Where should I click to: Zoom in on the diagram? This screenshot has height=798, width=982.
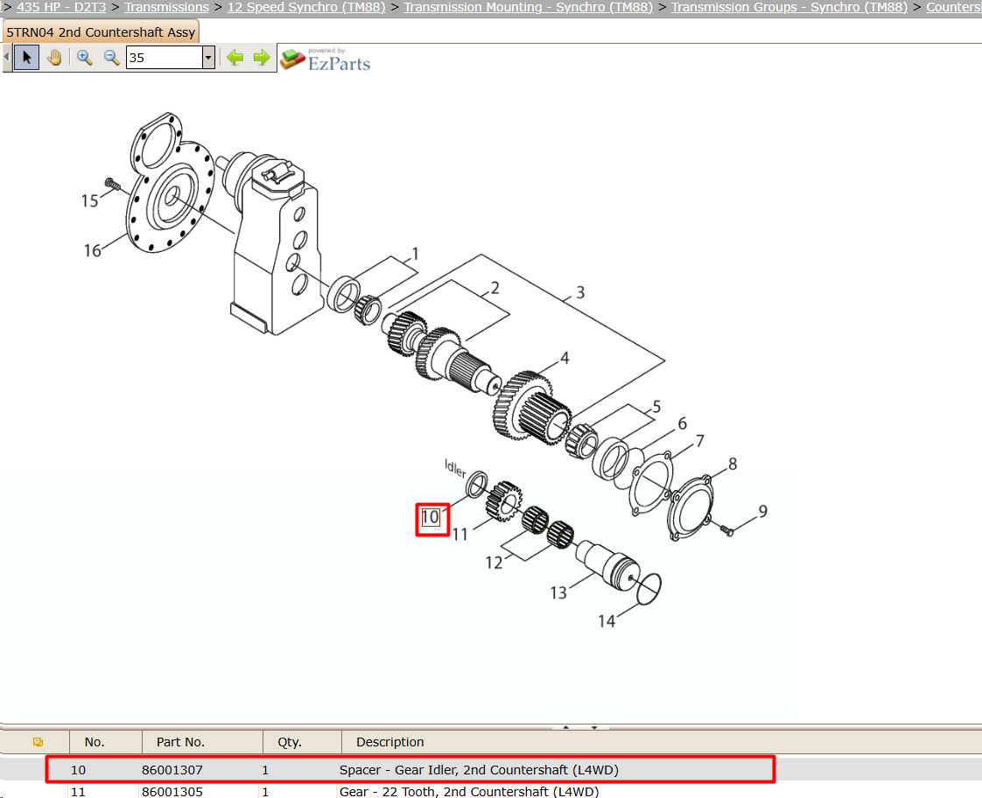tap(85, 58)
